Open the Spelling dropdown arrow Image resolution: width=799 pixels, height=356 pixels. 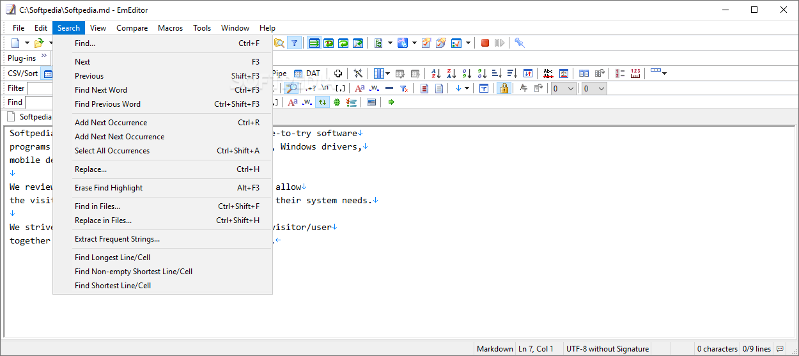414,43
